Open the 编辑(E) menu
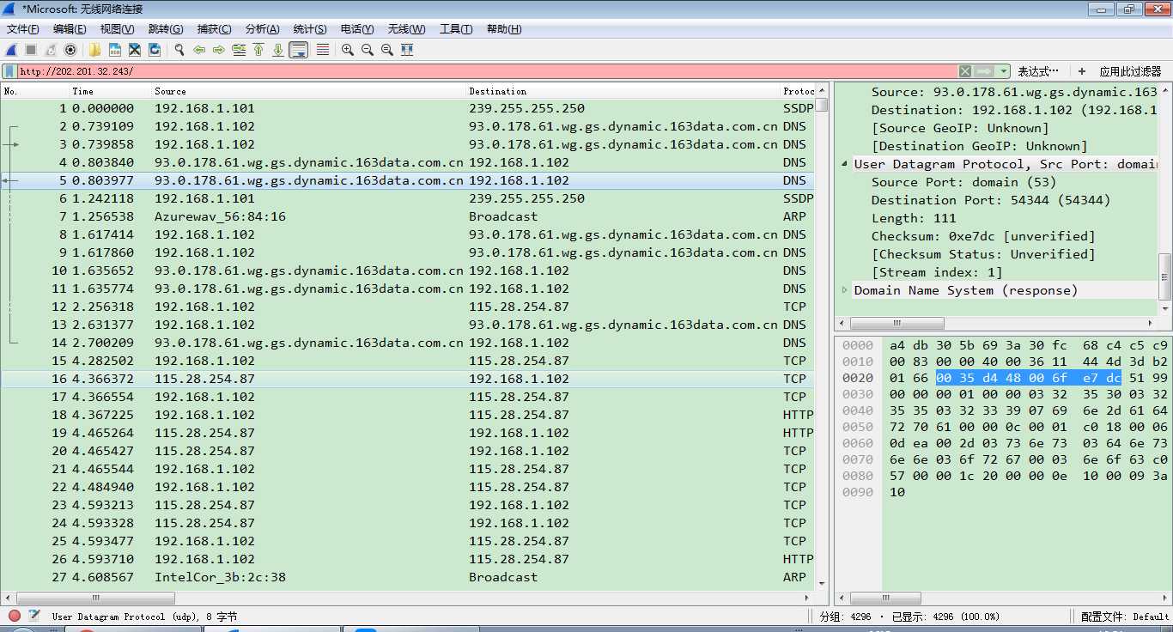Viewport: 1173px width, 632px height. (70, 29)
